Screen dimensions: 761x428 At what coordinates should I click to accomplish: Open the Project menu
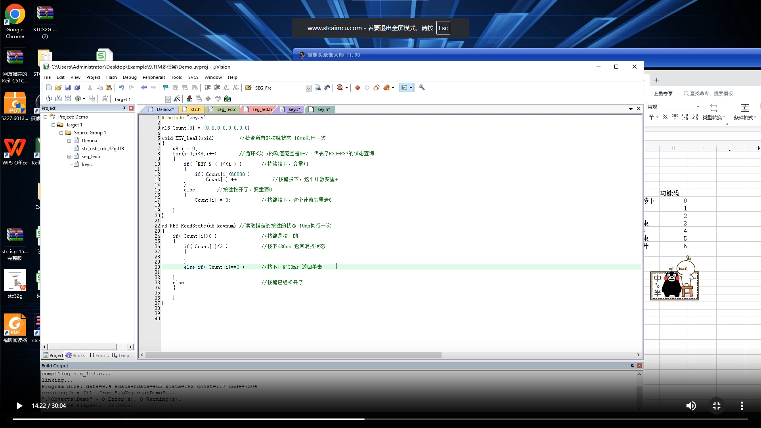point(93,77)
